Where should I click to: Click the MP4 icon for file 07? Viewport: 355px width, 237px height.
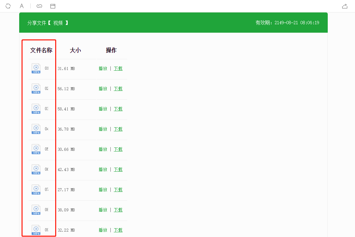coord(36,190)
